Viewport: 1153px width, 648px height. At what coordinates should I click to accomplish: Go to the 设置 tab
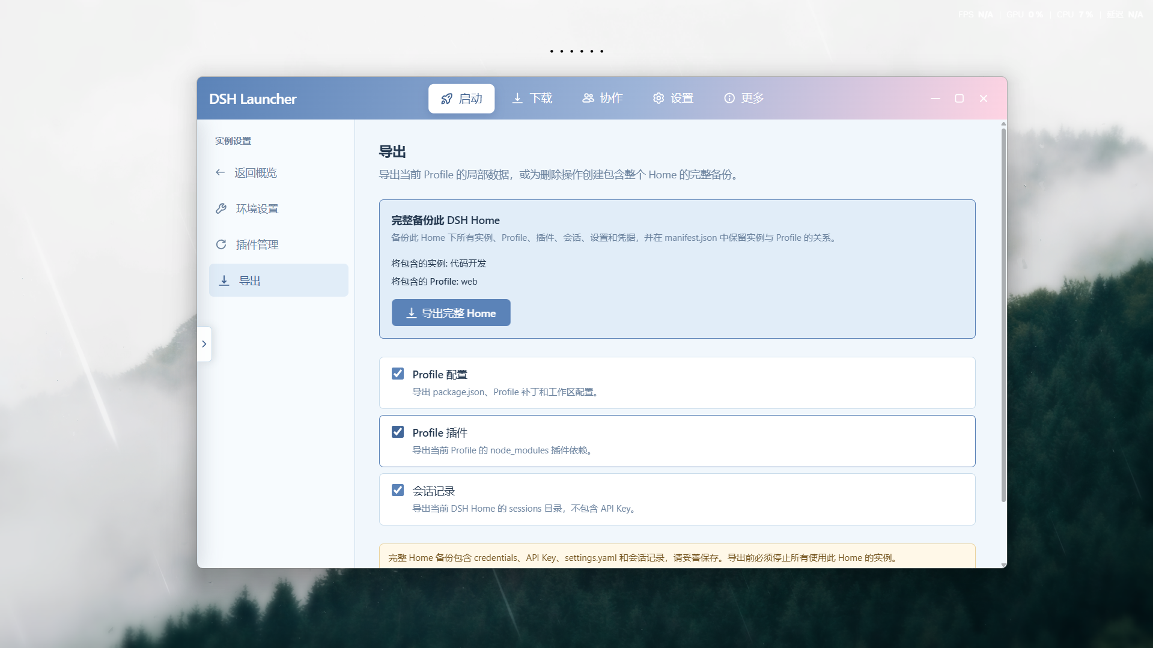click(x=673, y=98)
